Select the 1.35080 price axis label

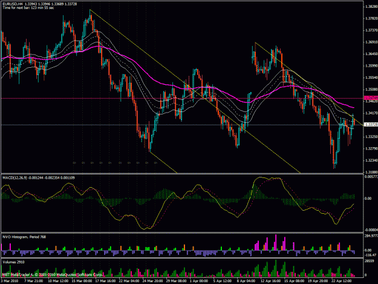[x=371, y=89]
